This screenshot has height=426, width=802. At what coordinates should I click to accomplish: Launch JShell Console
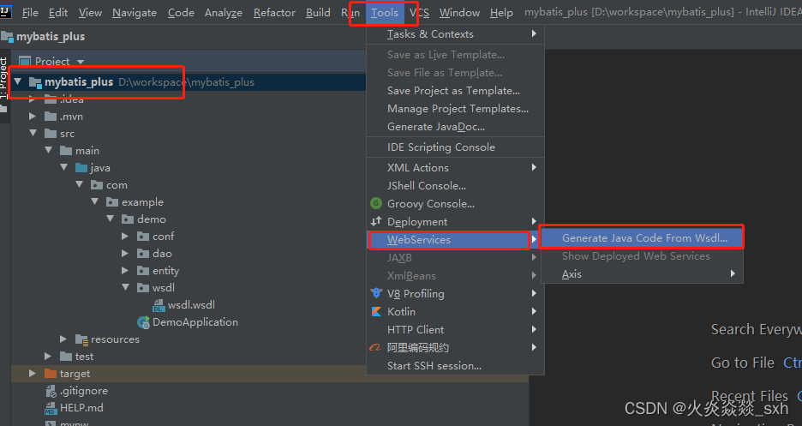click(455, 186)
